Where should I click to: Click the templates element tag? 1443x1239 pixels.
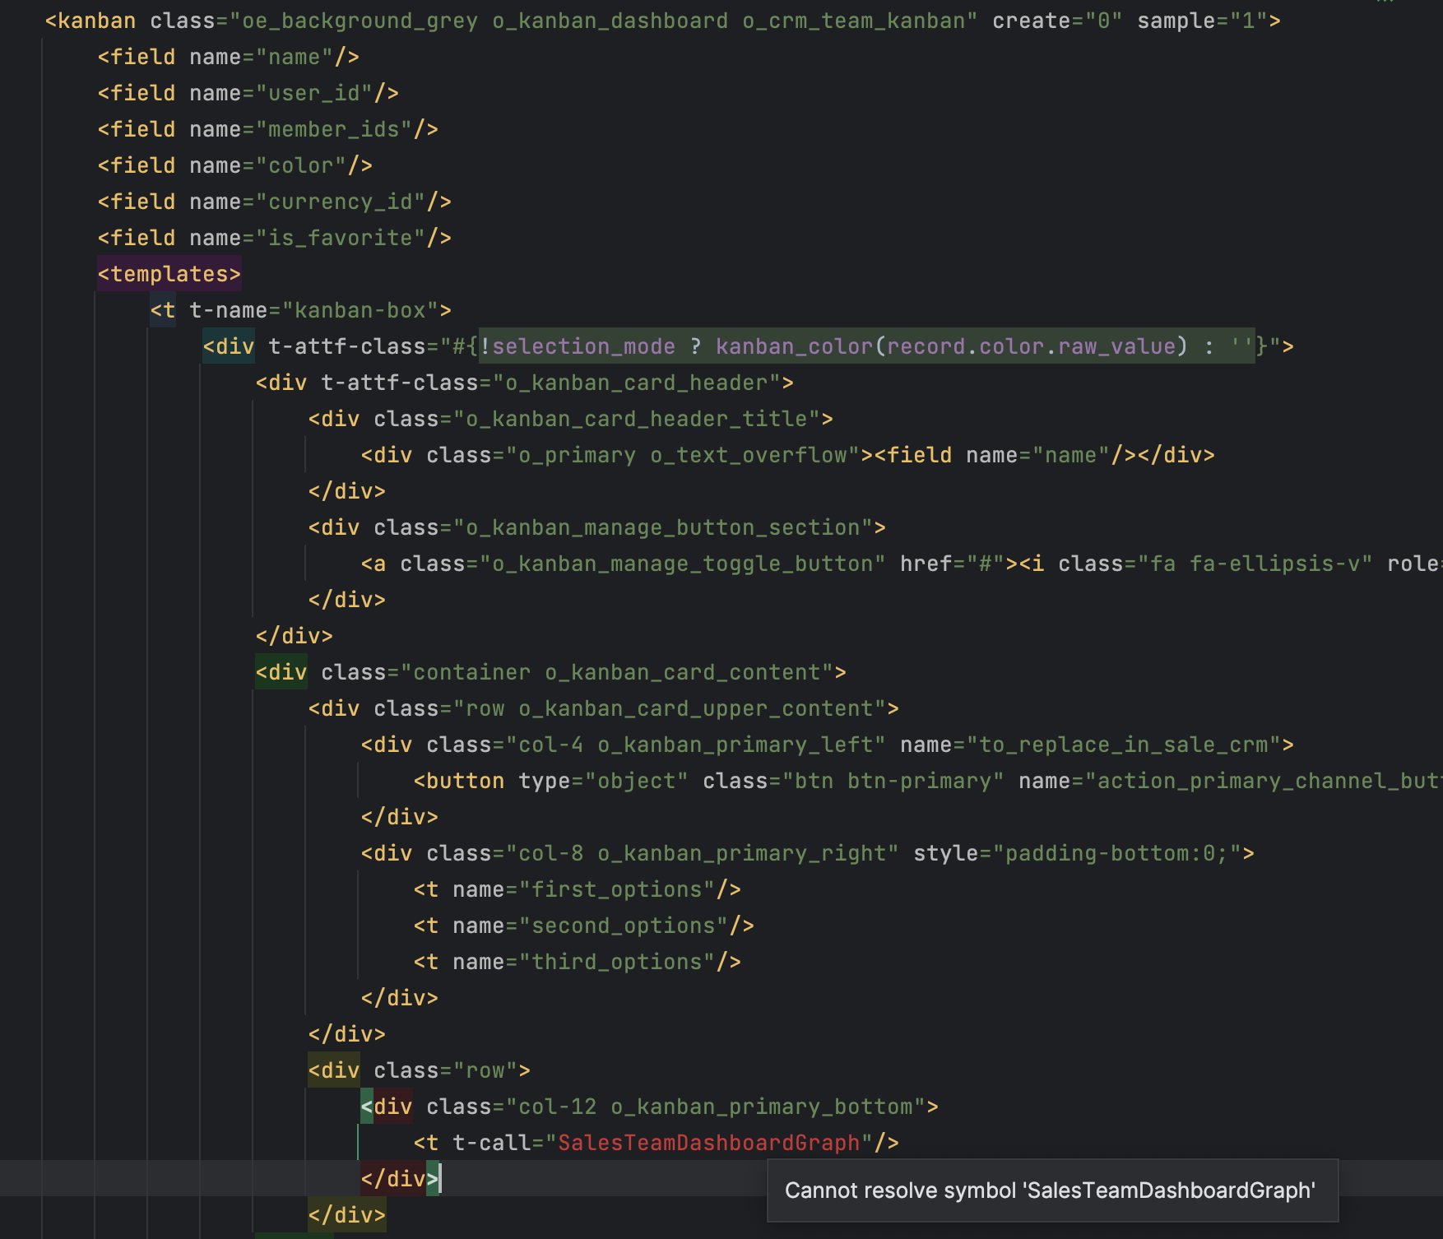(x=168, y=273)
